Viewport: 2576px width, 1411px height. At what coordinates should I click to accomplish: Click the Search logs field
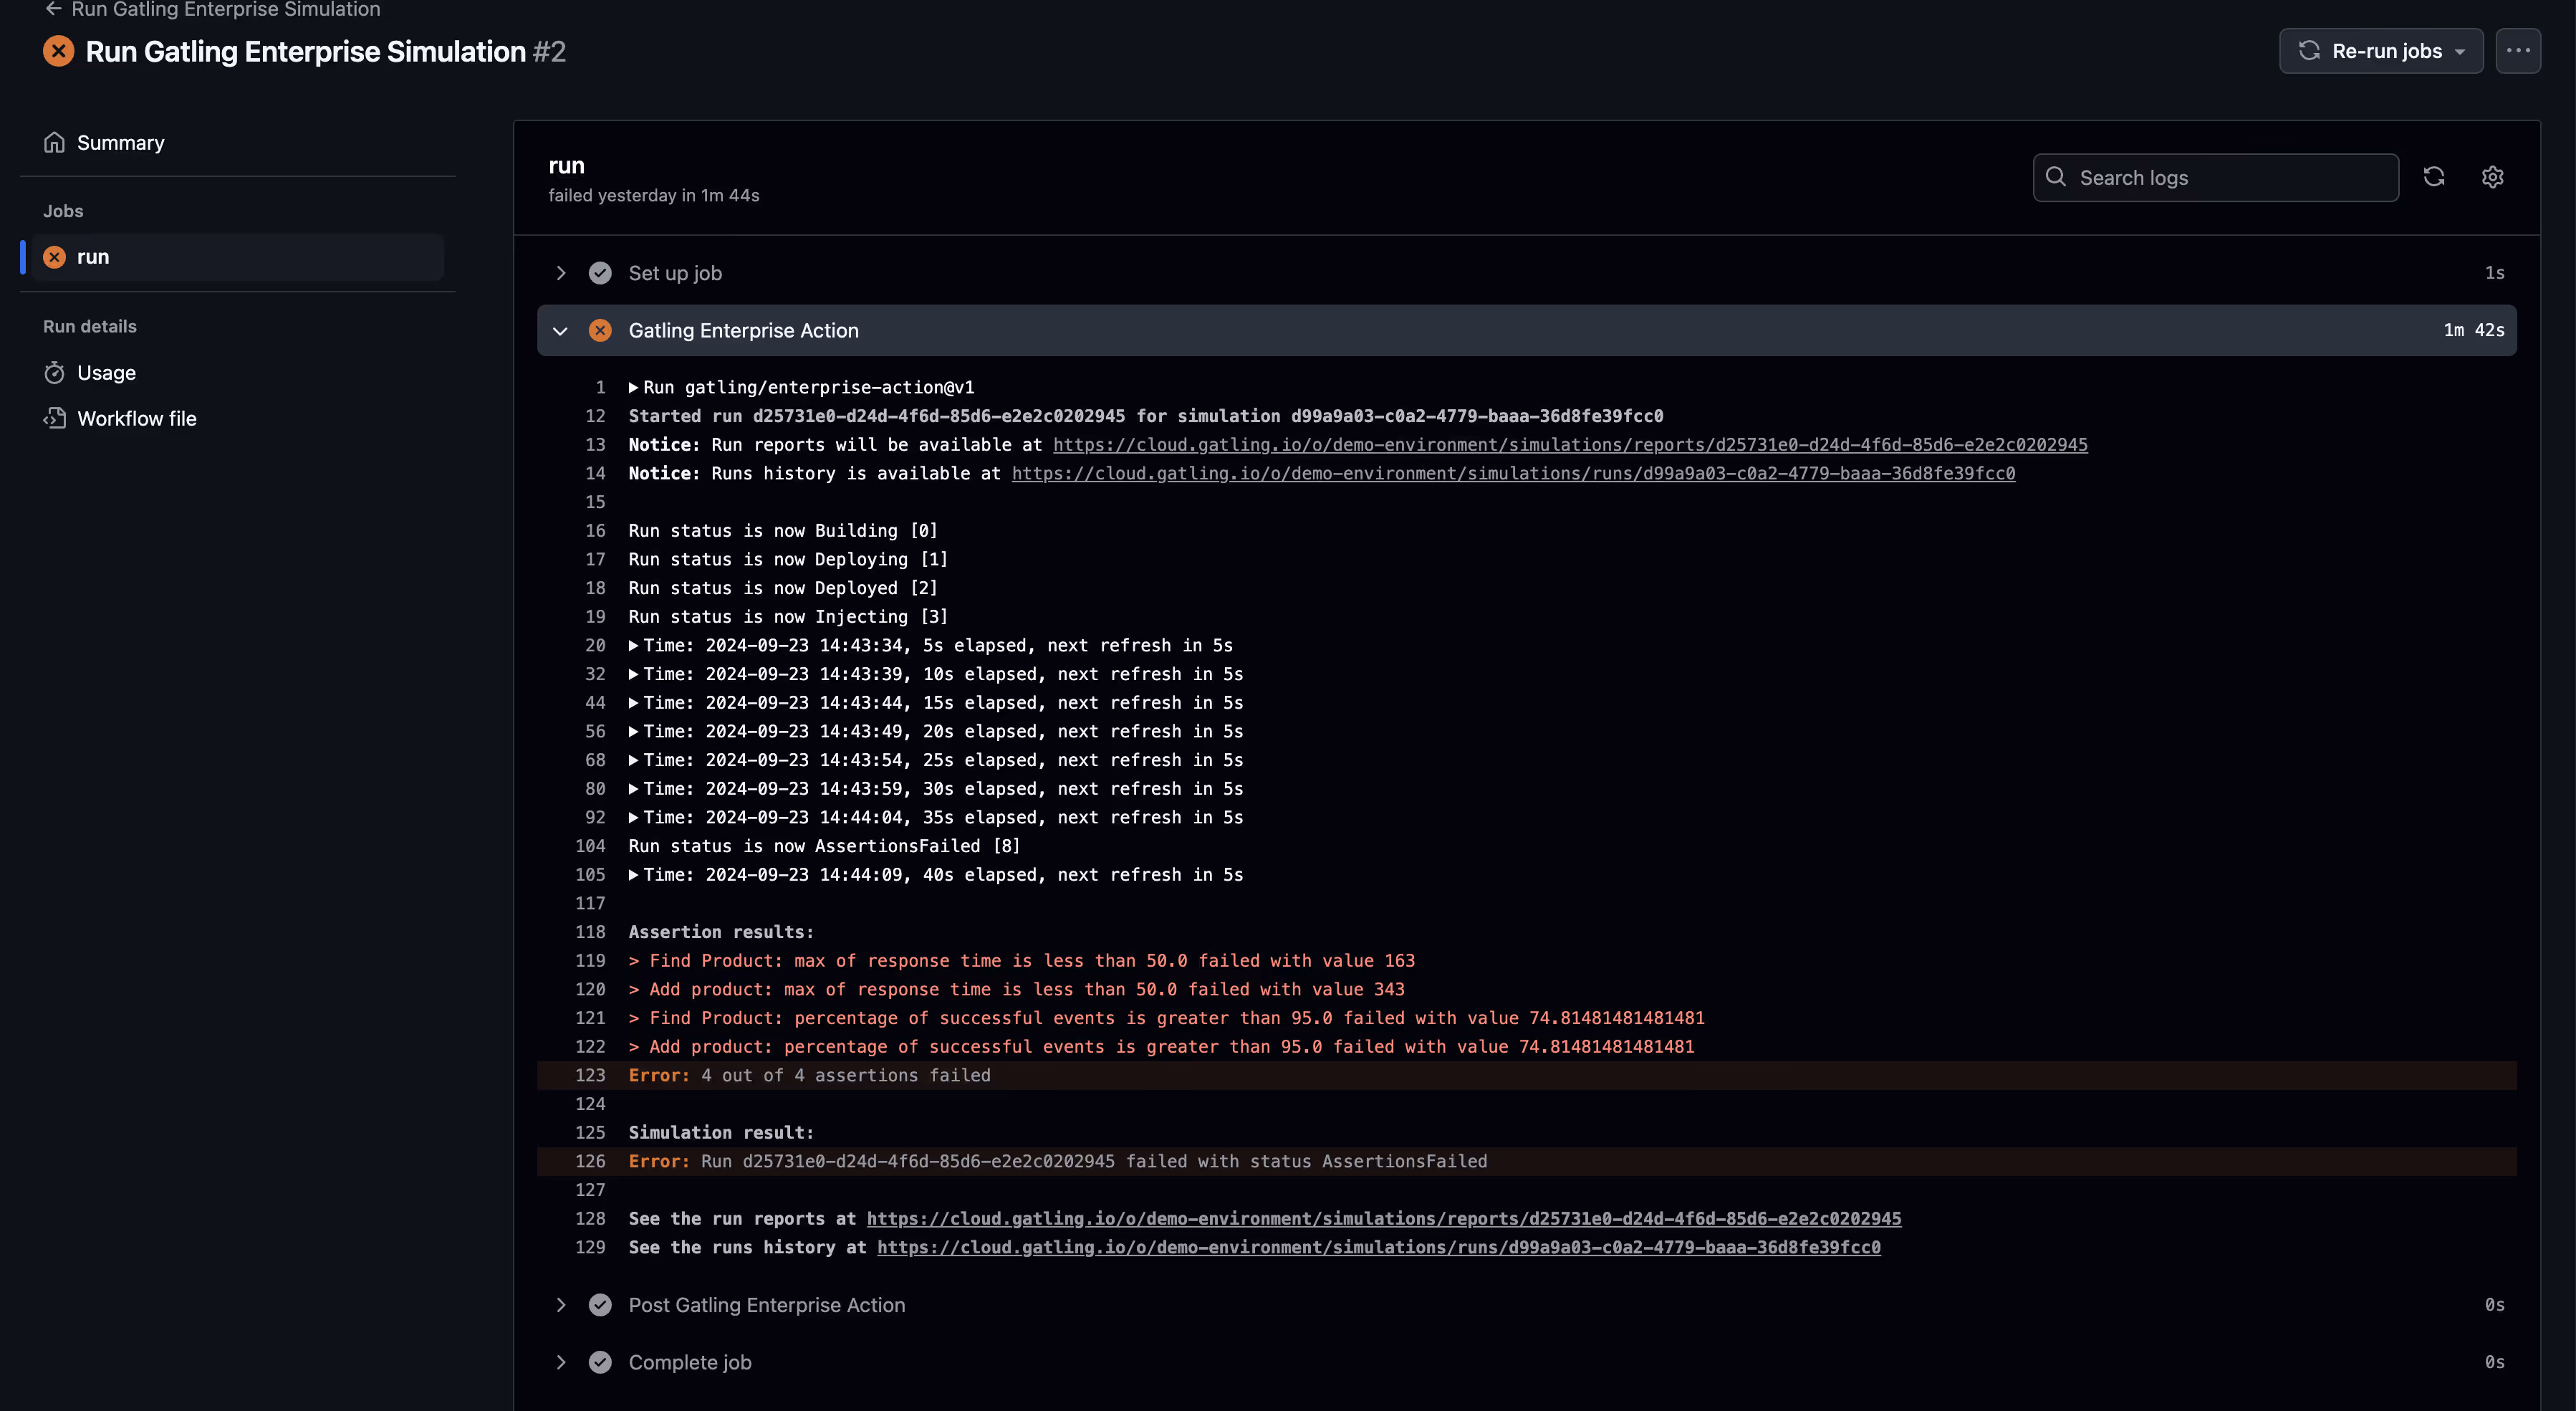pyautogui.click(x=2215, y=178)
